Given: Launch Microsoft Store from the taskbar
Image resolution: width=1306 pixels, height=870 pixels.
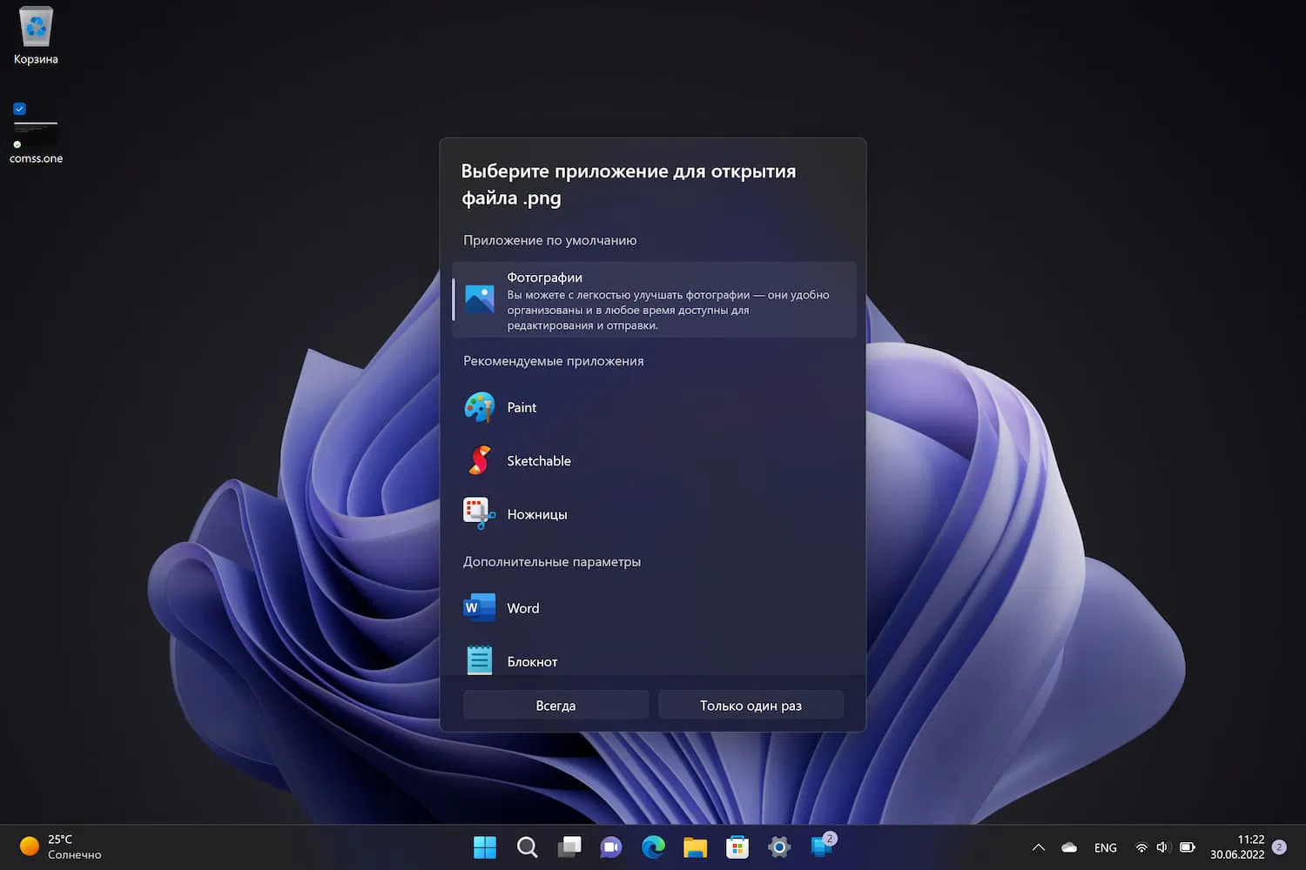Looking at the screenshot, I should [x=737, y=847].
